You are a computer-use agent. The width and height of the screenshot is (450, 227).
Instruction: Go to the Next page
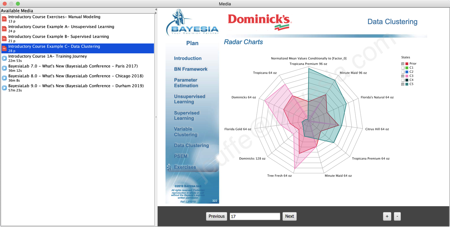[x=289, y=216]
